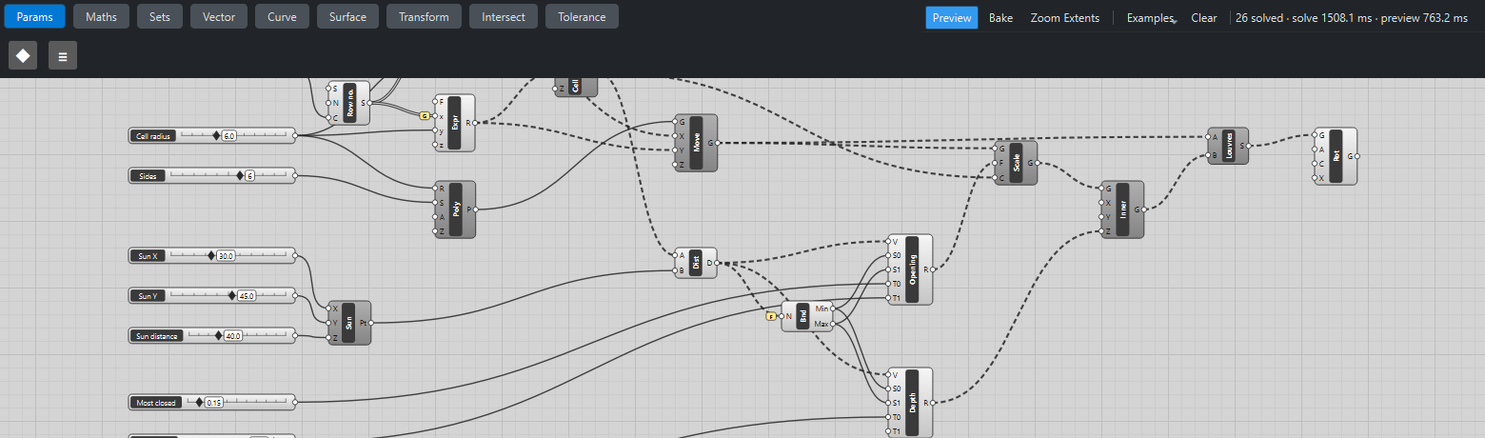Select the Scale node
This screenshot has width=1485, height=438.
click(x=1016, y=163)
